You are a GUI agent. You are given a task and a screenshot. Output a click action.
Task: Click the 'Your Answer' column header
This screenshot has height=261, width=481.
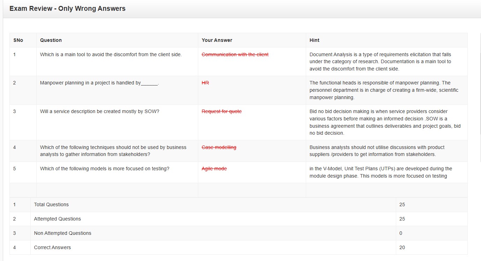217,40
